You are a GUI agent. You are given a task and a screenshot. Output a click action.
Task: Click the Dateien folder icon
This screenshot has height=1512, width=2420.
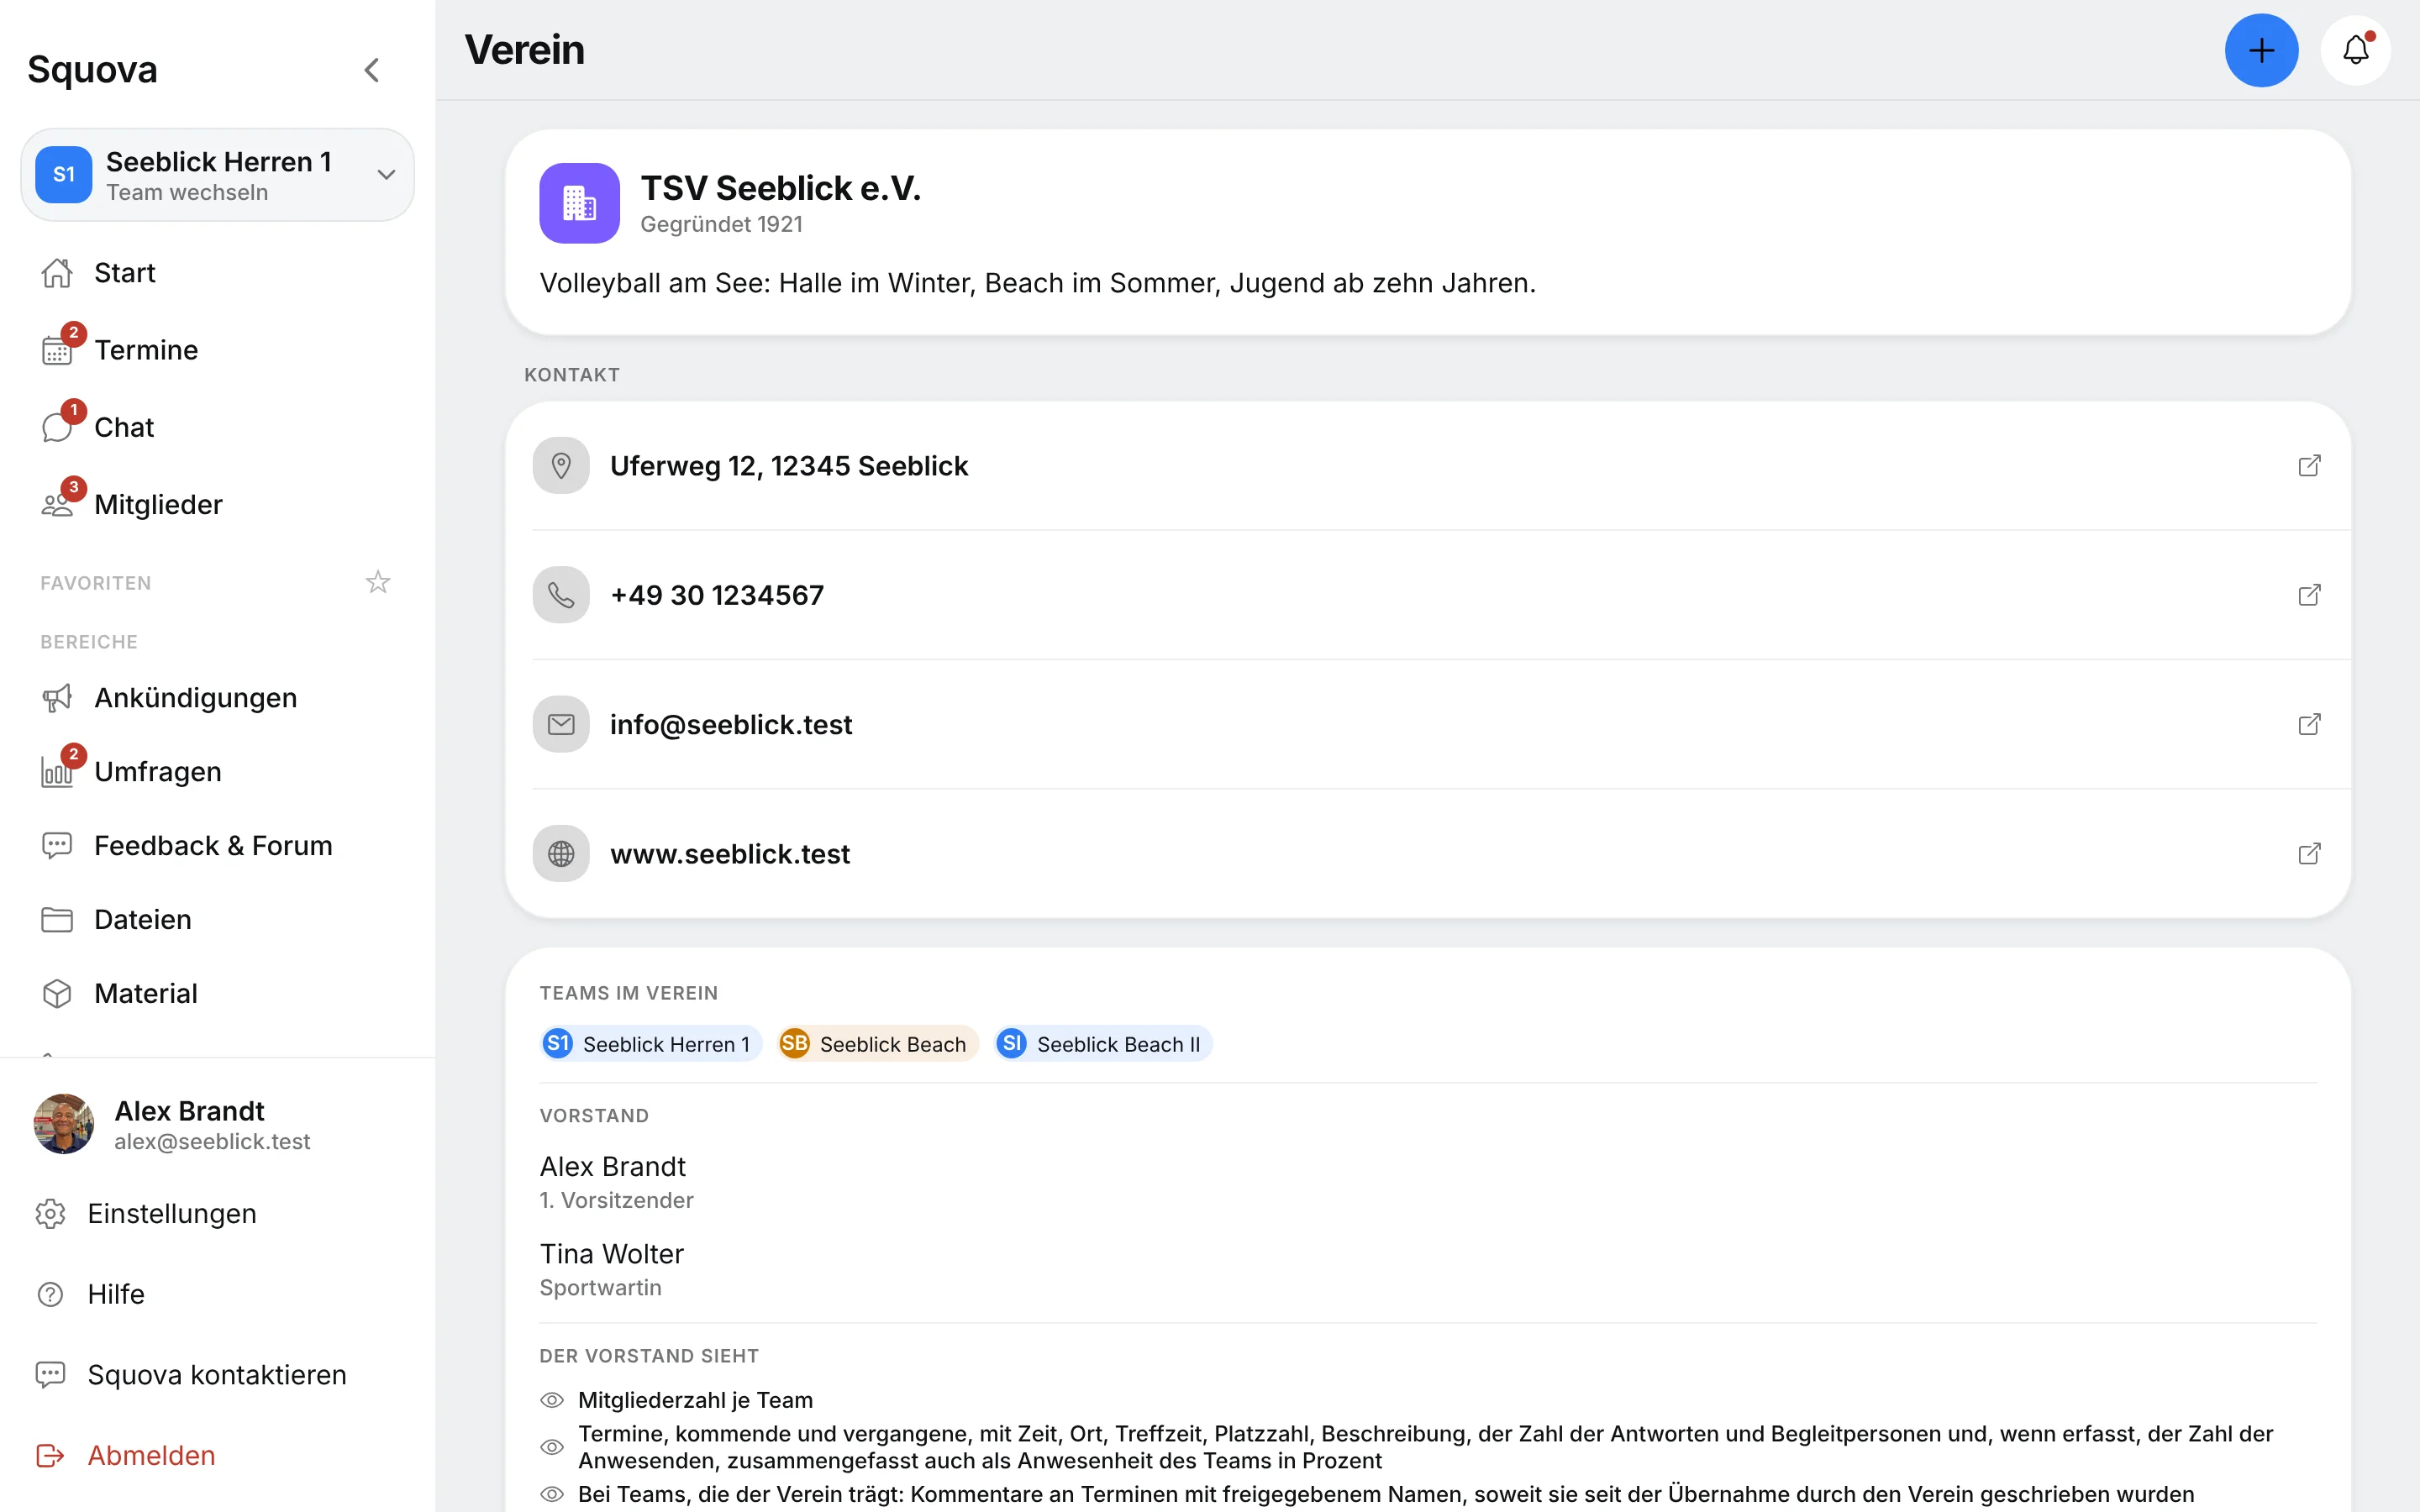point(57,920)
